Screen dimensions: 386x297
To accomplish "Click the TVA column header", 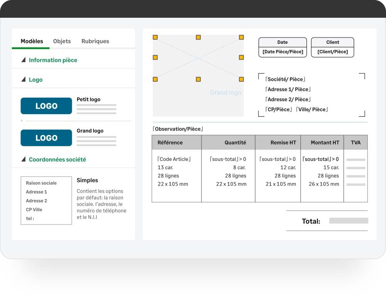I will (356, 143).
